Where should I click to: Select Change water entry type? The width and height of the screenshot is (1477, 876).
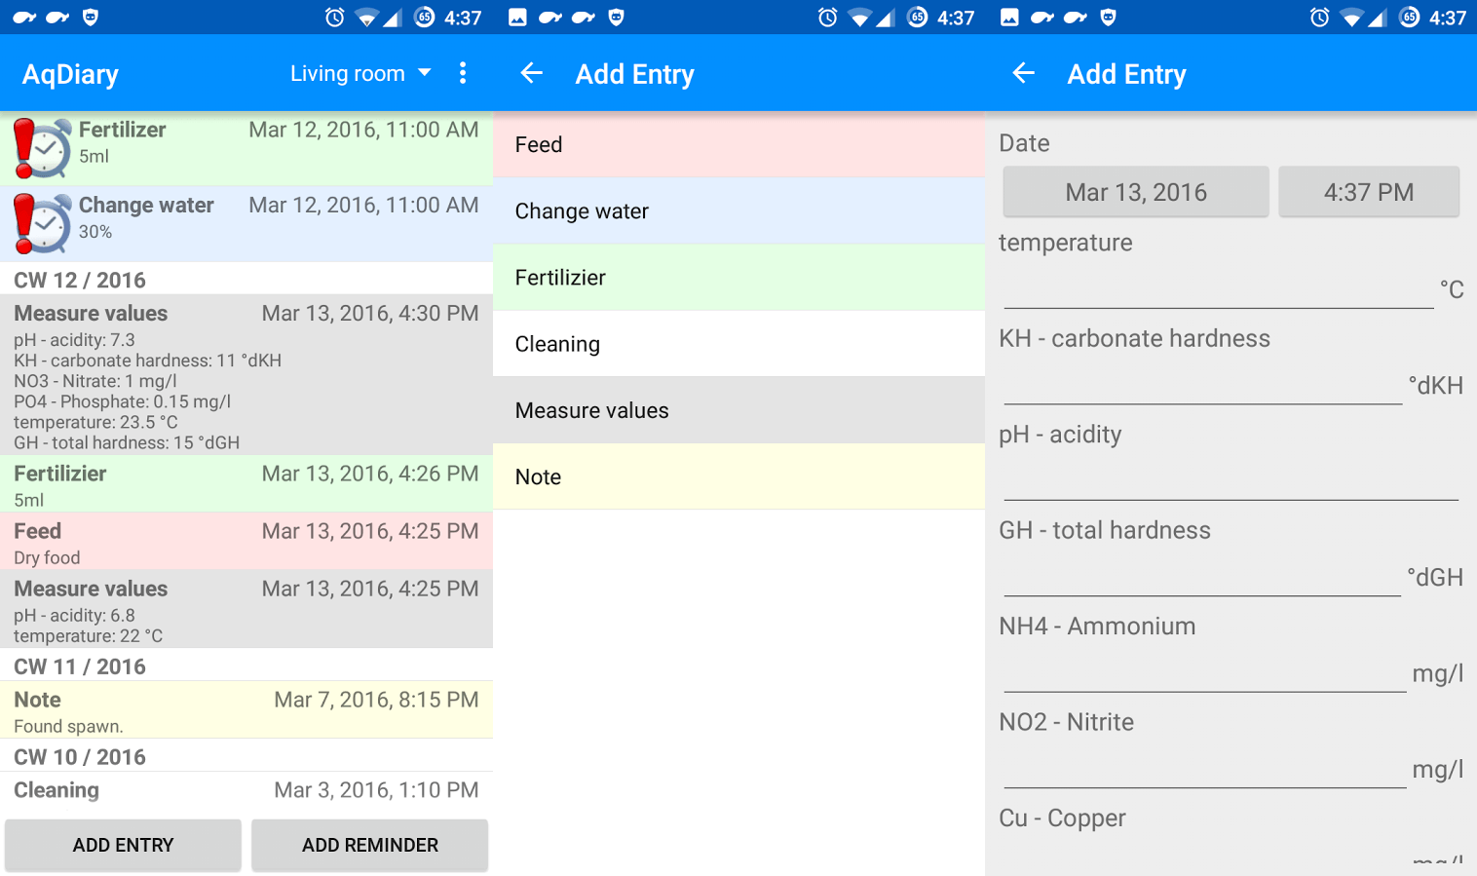tap(738, 211)
